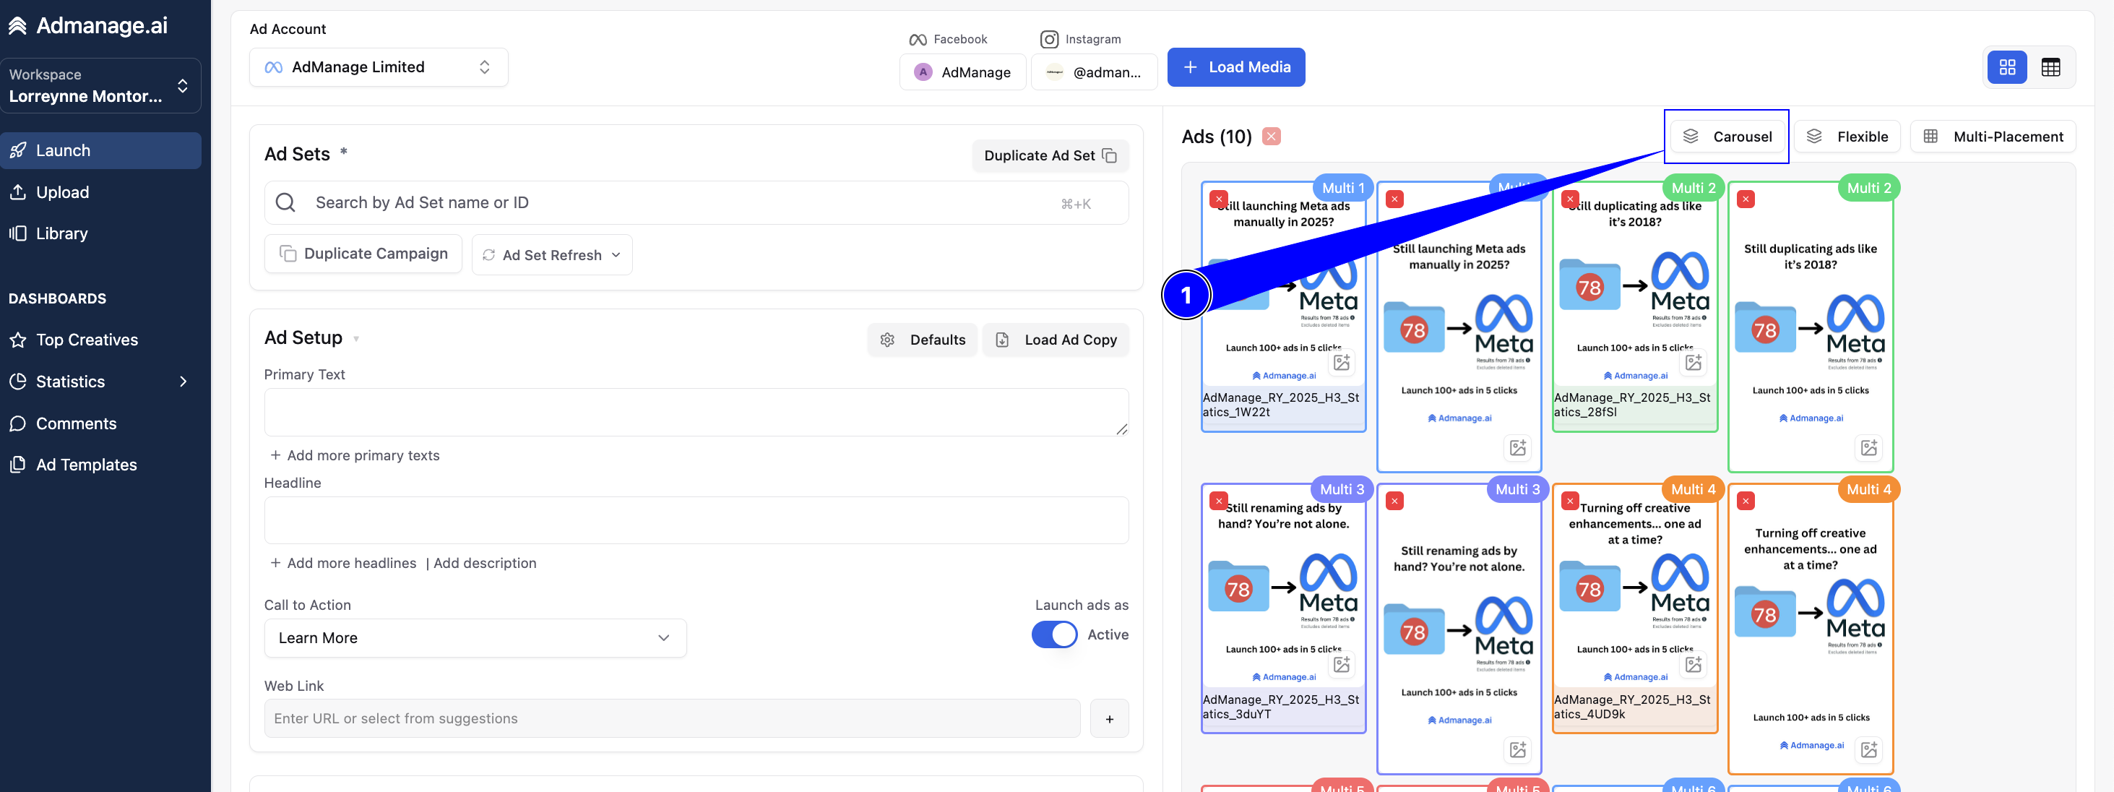Expand the Statistics submenu chevron
Viewport: 2114px width, 792px height.
pyautogui.click(x=183, y=382)
